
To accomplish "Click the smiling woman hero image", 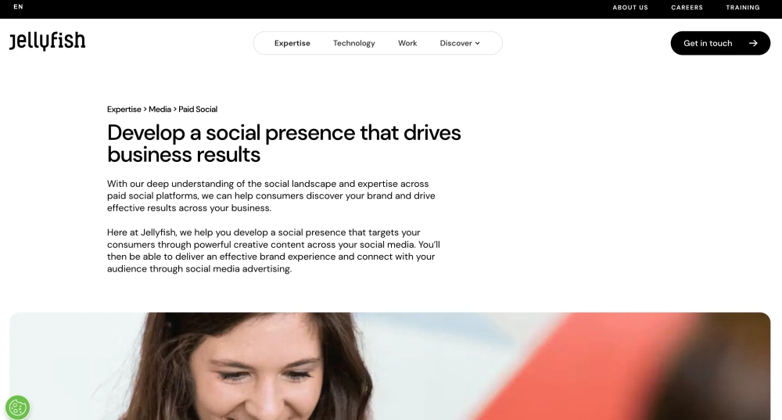I will click(390, 366).
